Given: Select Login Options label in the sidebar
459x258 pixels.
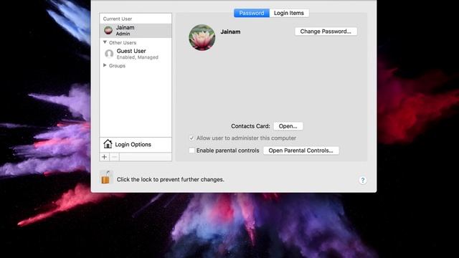Looking at the screenshot, I should click(133, 145).
